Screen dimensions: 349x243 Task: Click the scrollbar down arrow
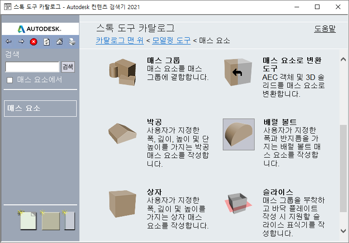[x=343, y=231]
